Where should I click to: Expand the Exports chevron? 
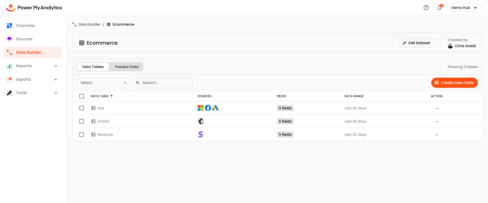pyautogui.click(x=56, y=79)
